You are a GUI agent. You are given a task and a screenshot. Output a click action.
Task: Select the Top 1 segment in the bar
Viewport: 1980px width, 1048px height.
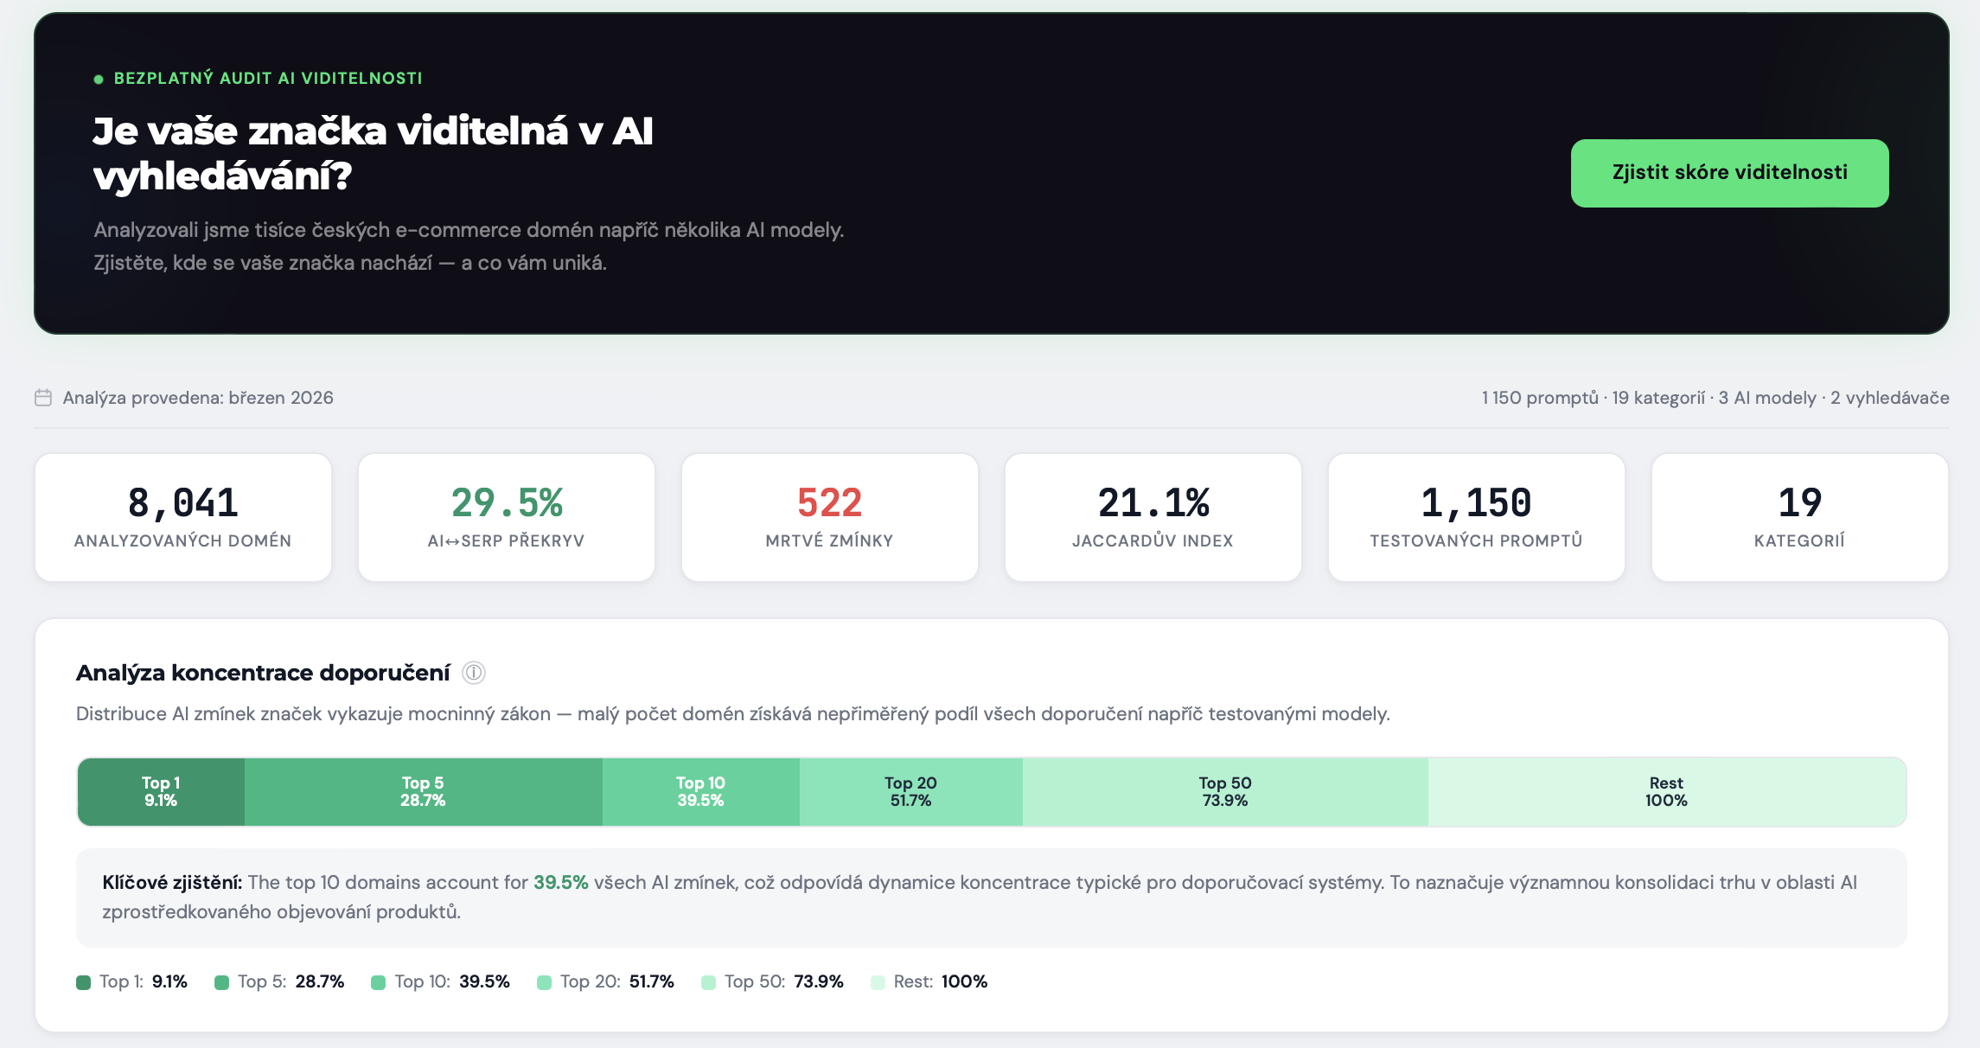pyautogui.click(x=160, y=791)
